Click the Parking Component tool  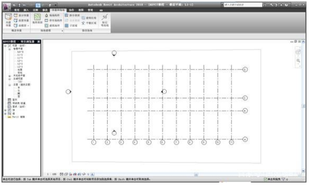53,20
